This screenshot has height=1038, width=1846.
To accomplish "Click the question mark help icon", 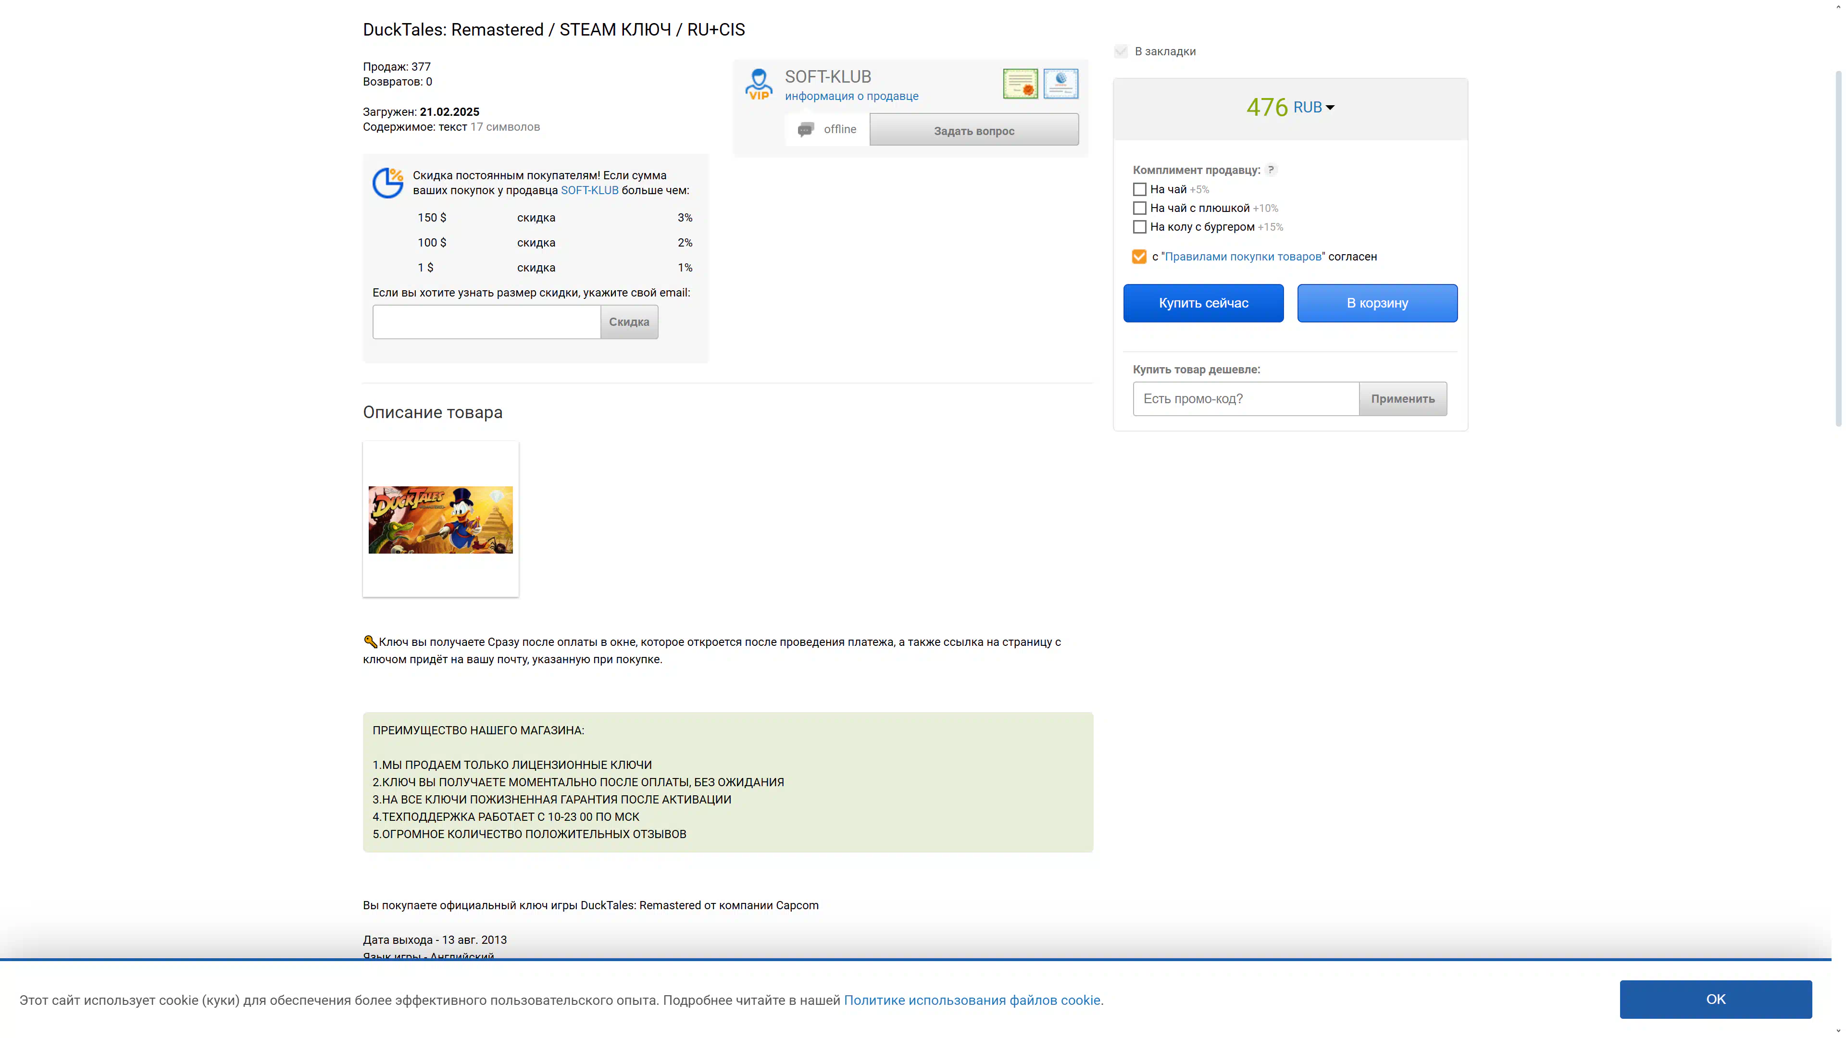I will (x=1271, y=170).
